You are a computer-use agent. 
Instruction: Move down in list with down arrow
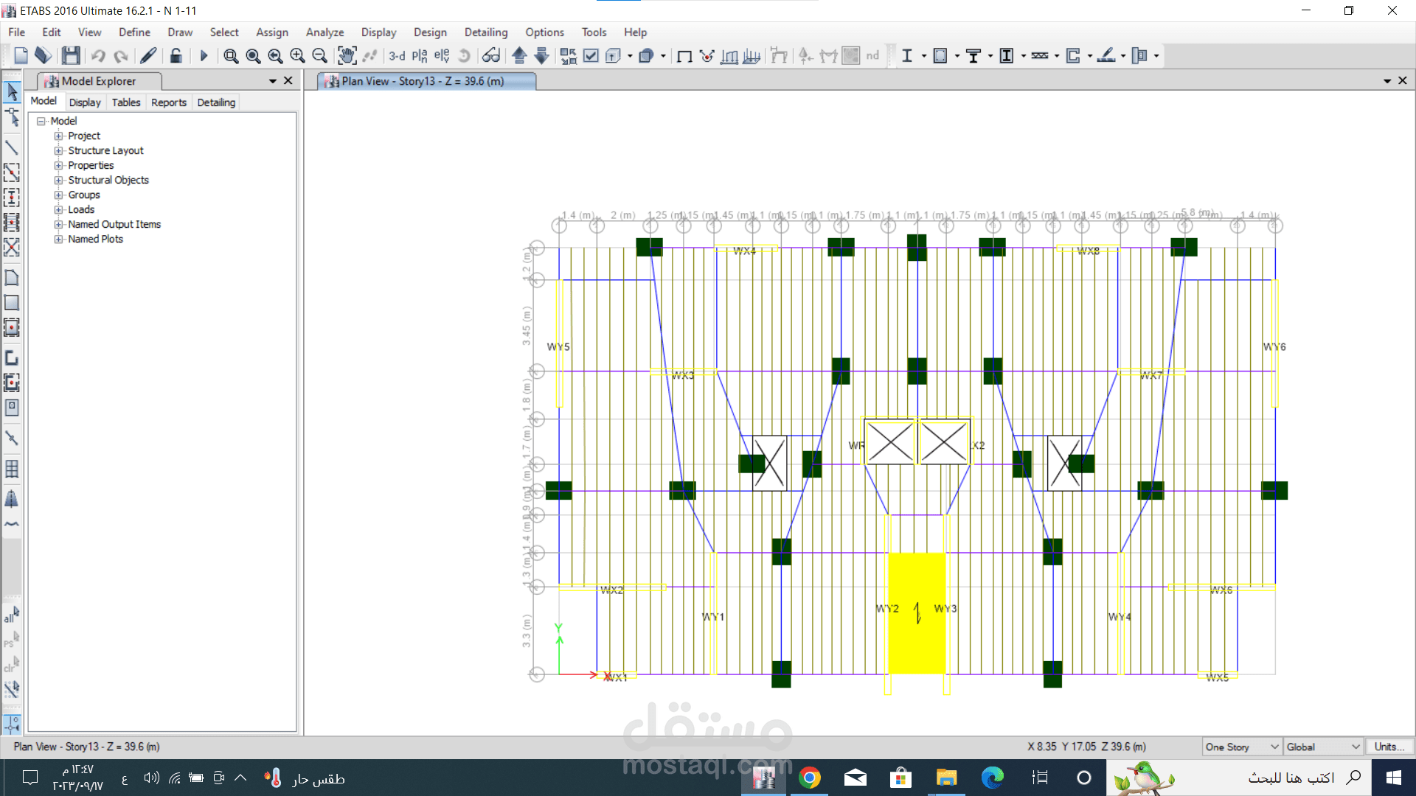tap(542, 55)
